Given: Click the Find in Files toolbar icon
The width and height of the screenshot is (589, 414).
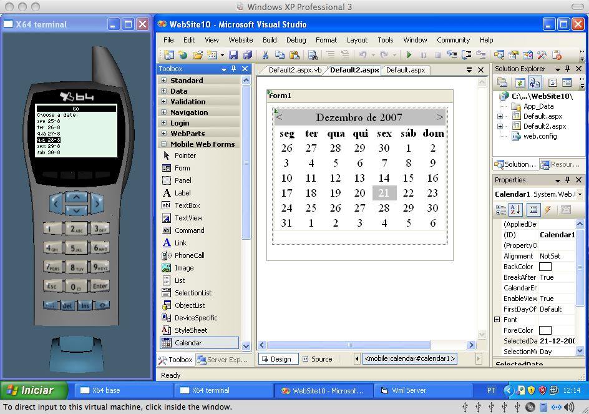Looking at the screenshot, I should (x=313, y=56).
